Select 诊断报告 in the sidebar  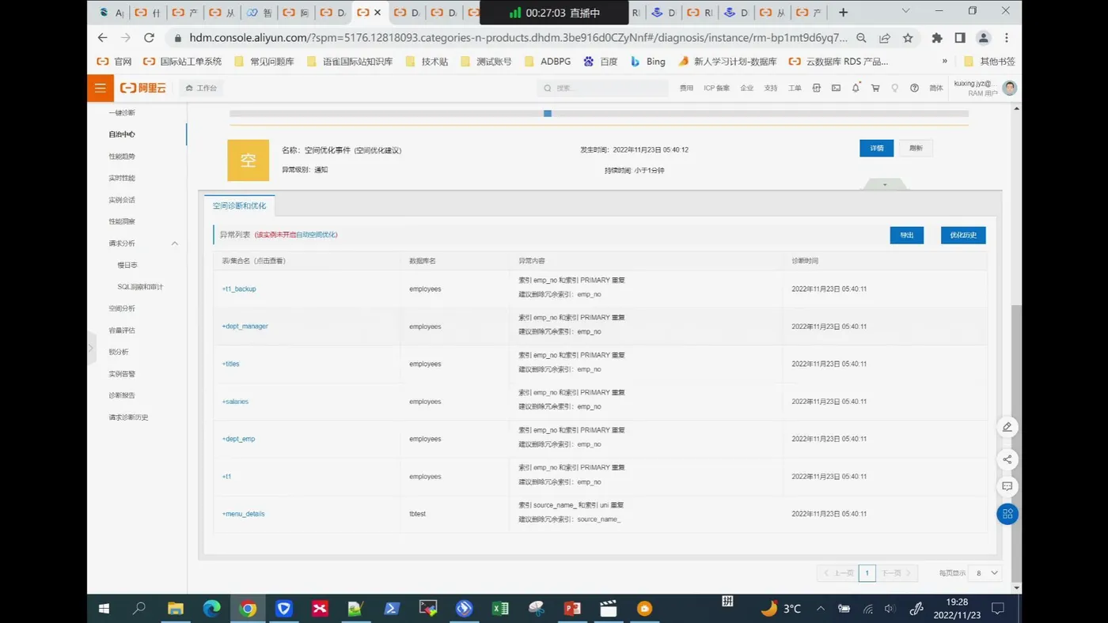[122, 395]
